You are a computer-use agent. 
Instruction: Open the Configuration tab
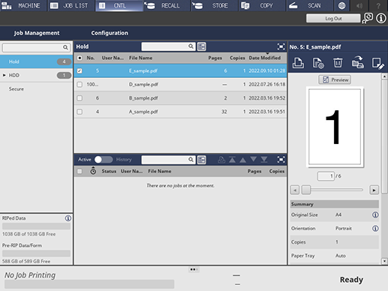(110, 33)
